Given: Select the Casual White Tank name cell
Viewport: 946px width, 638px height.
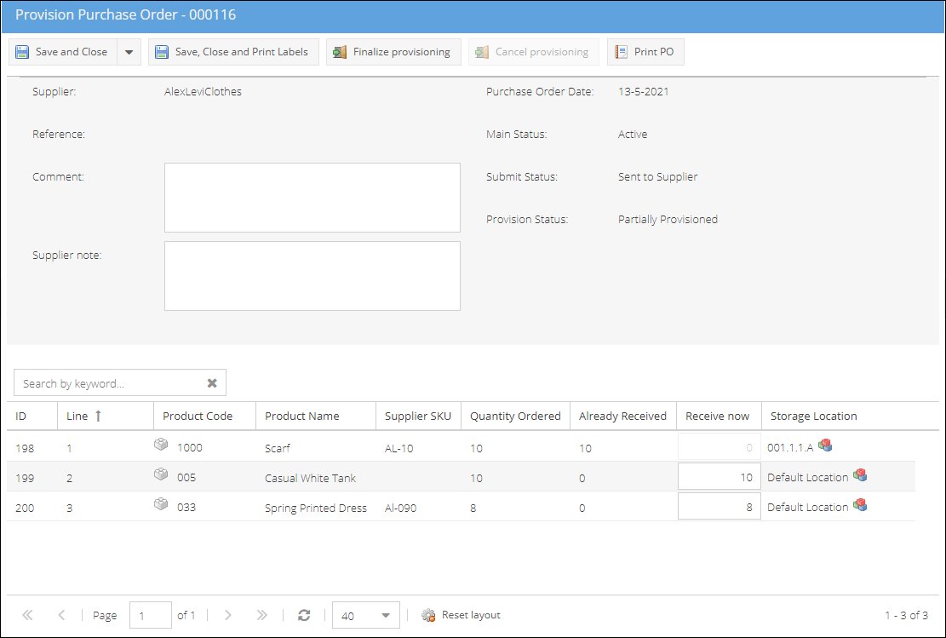Looking at the screenshot, I should click(310, 478).
